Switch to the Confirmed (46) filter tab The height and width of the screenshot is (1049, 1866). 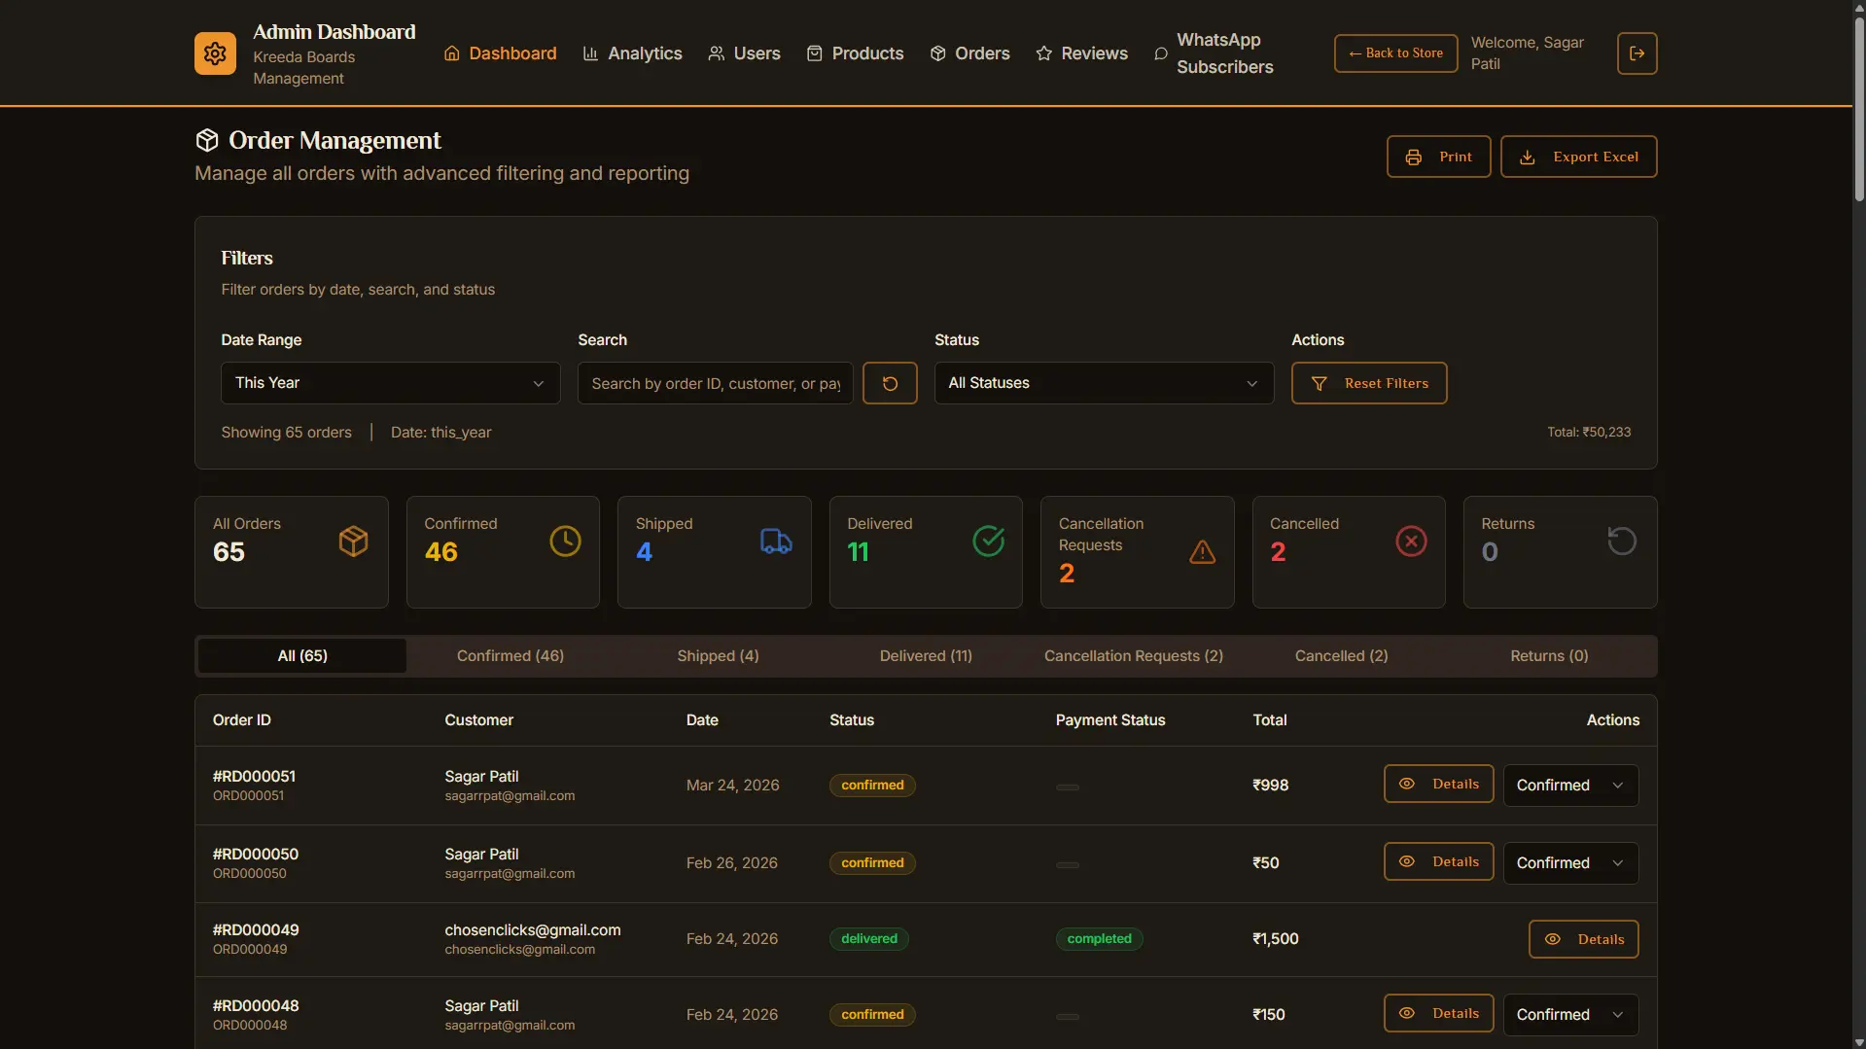click(x=510, y=655)
